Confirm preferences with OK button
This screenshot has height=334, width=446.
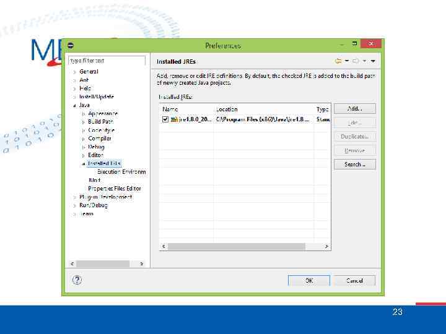click(x=309, y=281)
